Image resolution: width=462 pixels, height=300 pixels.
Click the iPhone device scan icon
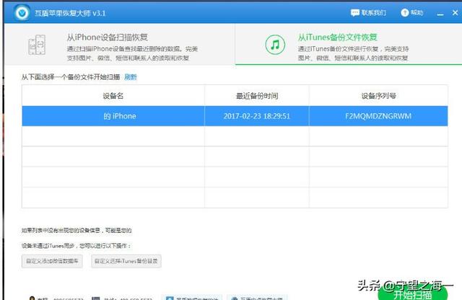(x=37, y=45)
